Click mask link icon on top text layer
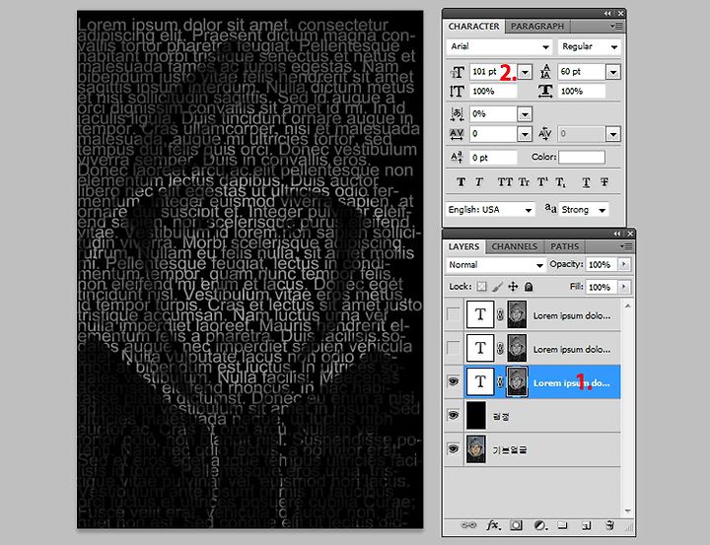710x545 pixels. point(500,314)
